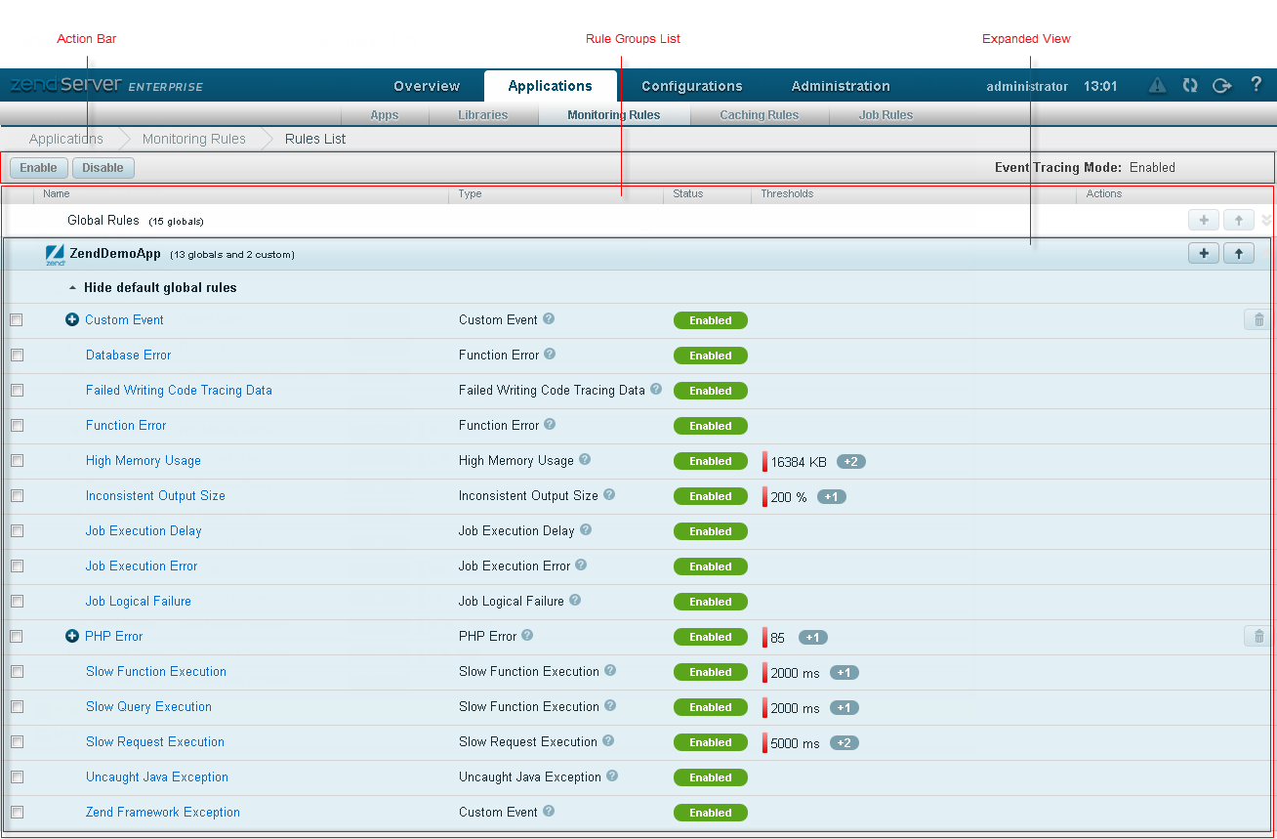Switch to the Configurations tab
1277x839 pixels.
tap(691, 86)
